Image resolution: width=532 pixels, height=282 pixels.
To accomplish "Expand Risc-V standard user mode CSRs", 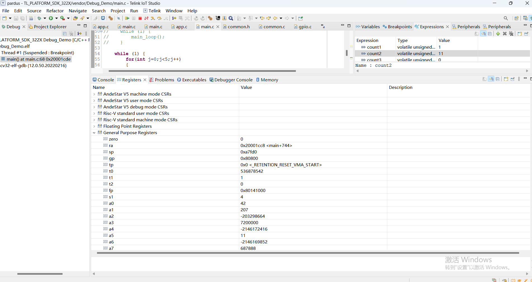I will [x=94, y=113].
